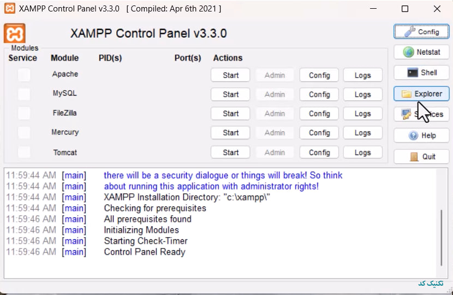Start the Tomcat module
Screen dimensions: 453x295
click(x=230, y=152)
